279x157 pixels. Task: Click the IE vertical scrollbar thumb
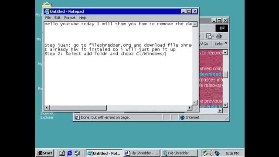tap(225, 75)
